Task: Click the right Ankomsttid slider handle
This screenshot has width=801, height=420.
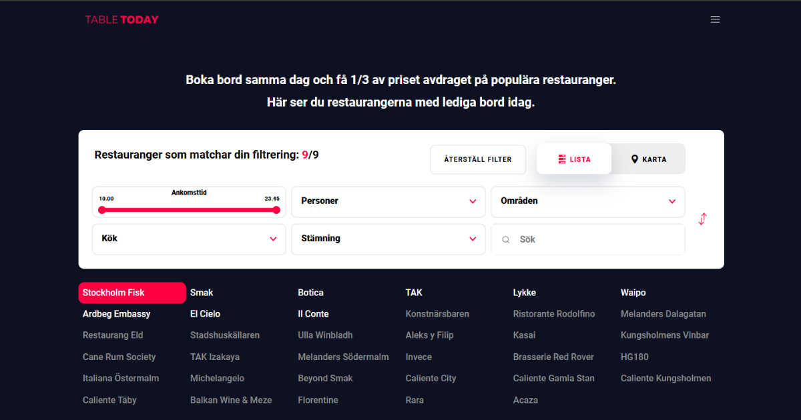Action: click(276, 210)
